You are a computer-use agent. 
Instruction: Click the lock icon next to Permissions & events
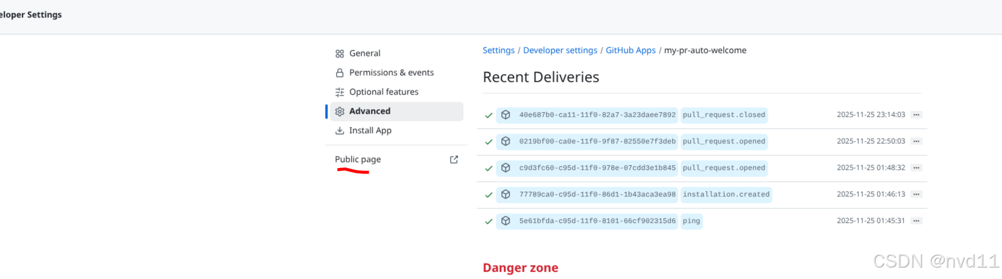pos(340,73)
